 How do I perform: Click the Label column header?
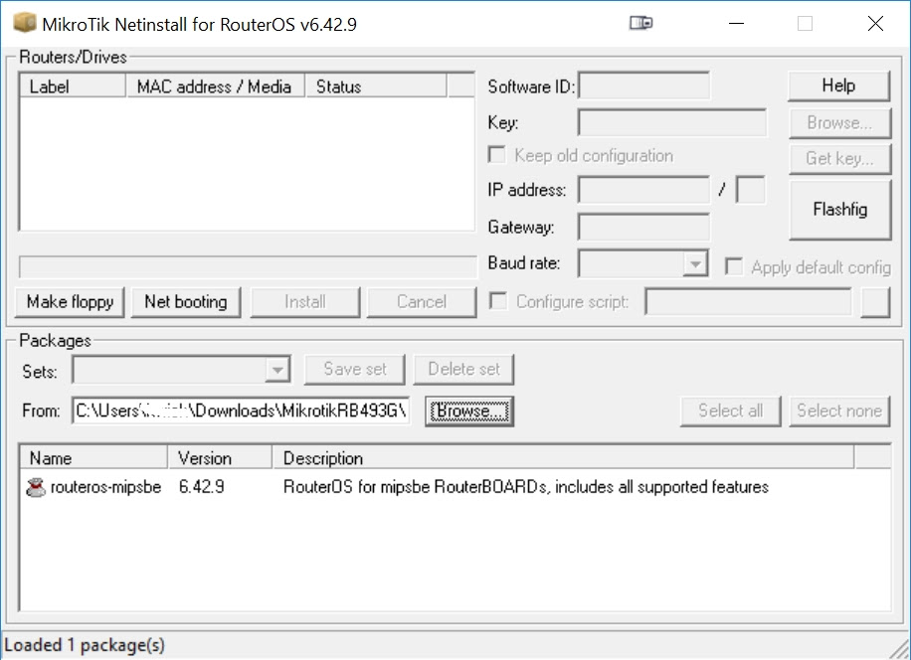[73, 86]
